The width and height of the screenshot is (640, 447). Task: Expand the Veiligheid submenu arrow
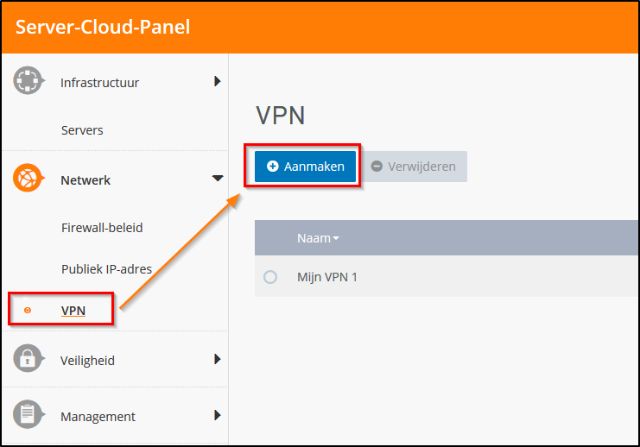click(x=217, y=359)
